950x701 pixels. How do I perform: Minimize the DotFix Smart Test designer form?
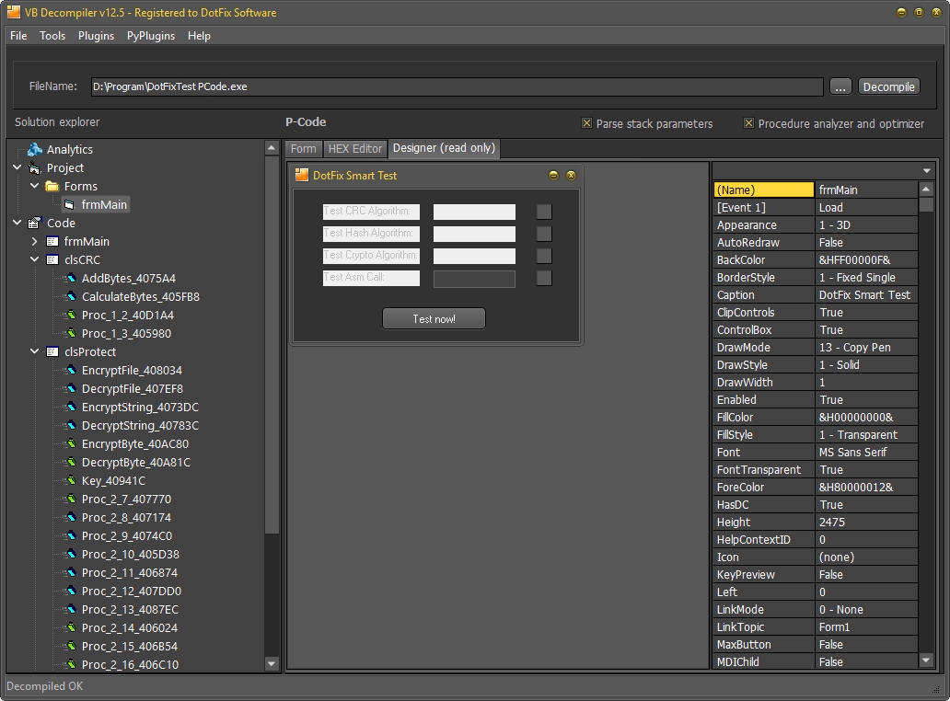pyautogui.click(x=553, y=175)
